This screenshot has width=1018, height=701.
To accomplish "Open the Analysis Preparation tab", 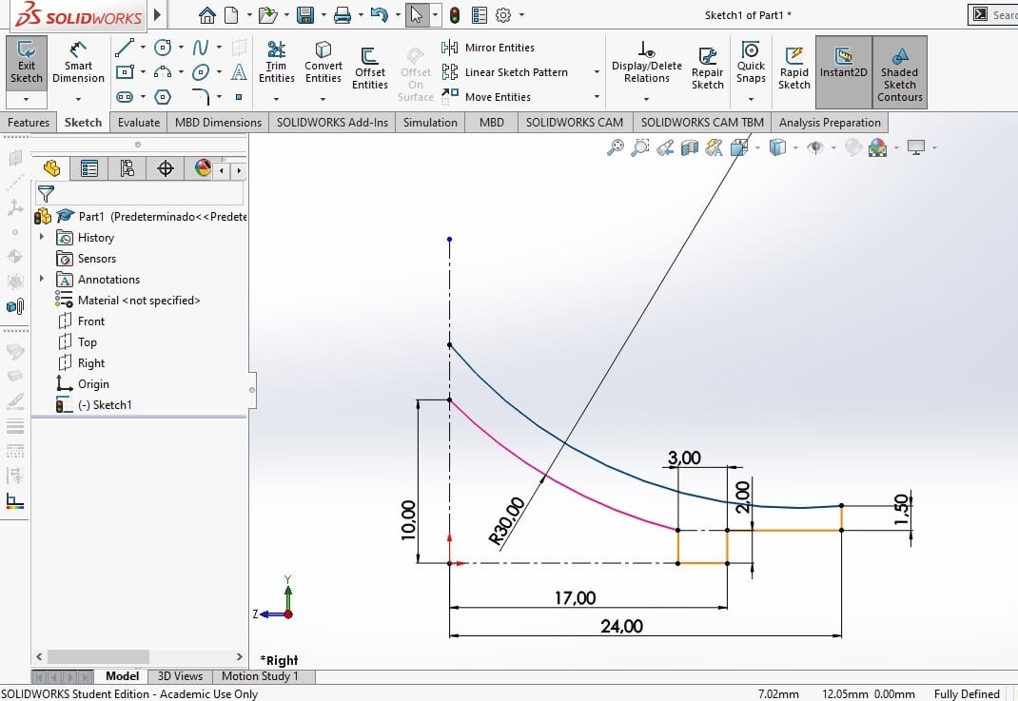I will 830,123.
